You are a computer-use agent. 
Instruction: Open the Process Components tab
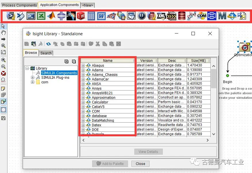click(20, 5)
